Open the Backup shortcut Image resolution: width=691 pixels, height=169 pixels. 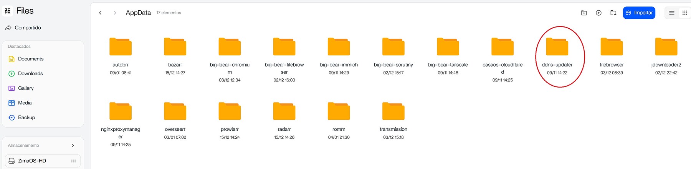point(22,117)
